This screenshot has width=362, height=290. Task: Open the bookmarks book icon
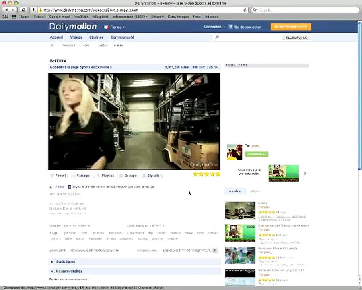tap(5, 17)
